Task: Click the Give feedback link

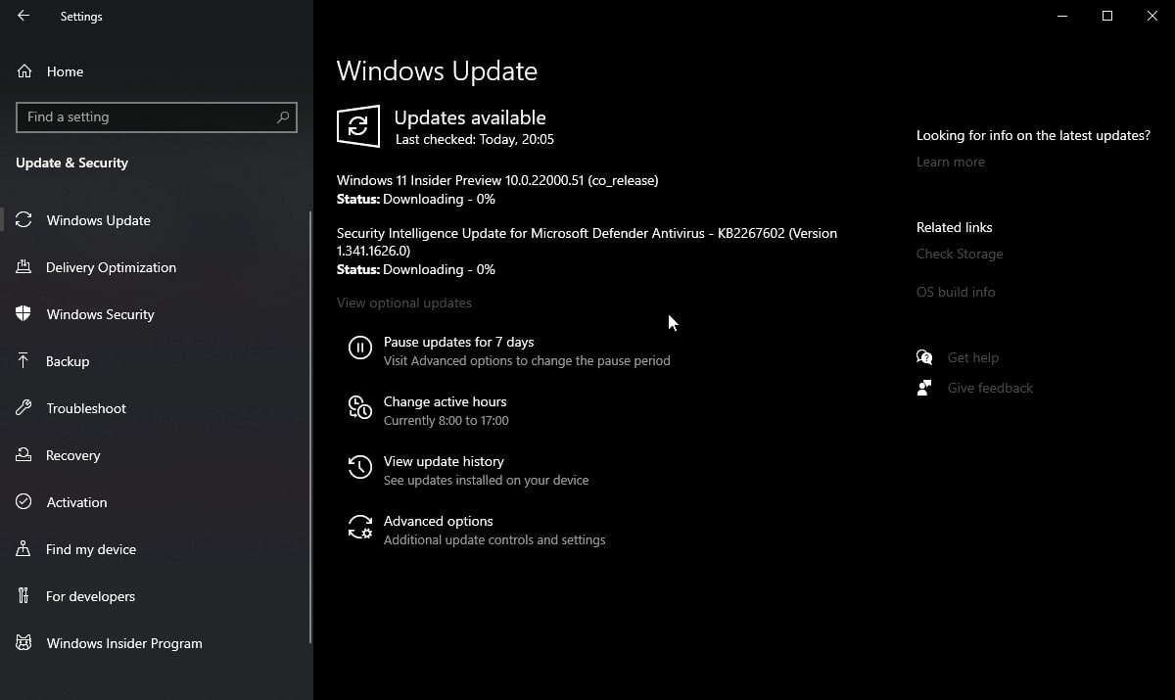Action: click(990, 388)
